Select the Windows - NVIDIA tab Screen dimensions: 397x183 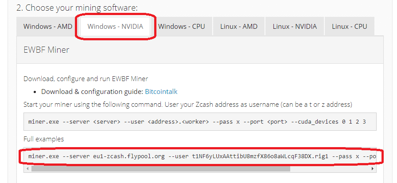115,27
